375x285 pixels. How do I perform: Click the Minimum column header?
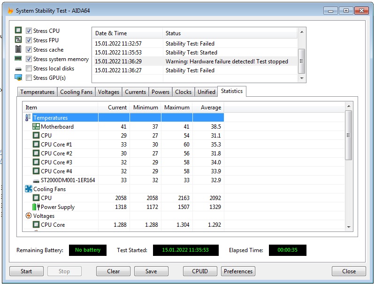145,108
